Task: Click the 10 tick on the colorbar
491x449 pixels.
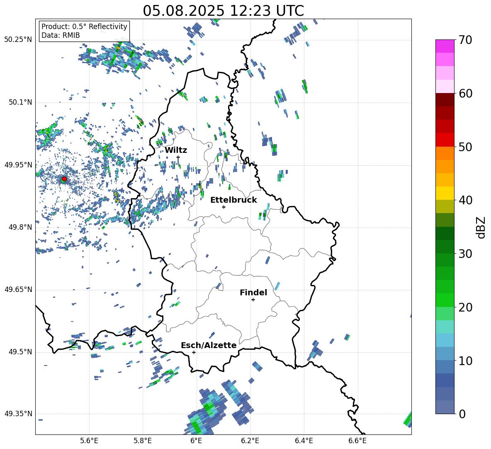Action: 465,361
